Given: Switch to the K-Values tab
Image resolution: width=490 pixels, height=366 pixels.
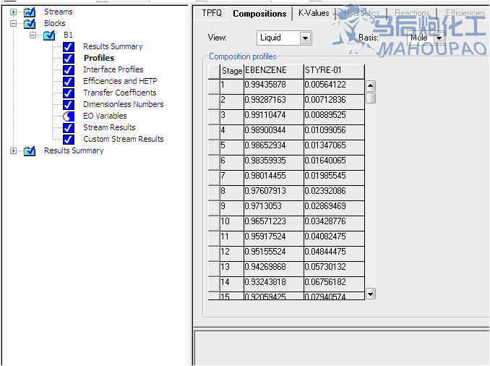Looking at the screenshot, I should click(x=314, y=13).
